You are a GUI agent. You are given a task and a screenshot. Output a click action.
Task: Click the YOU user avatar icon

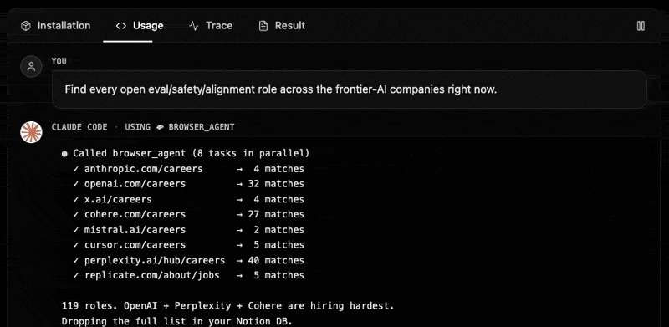[x=31, y=67]
